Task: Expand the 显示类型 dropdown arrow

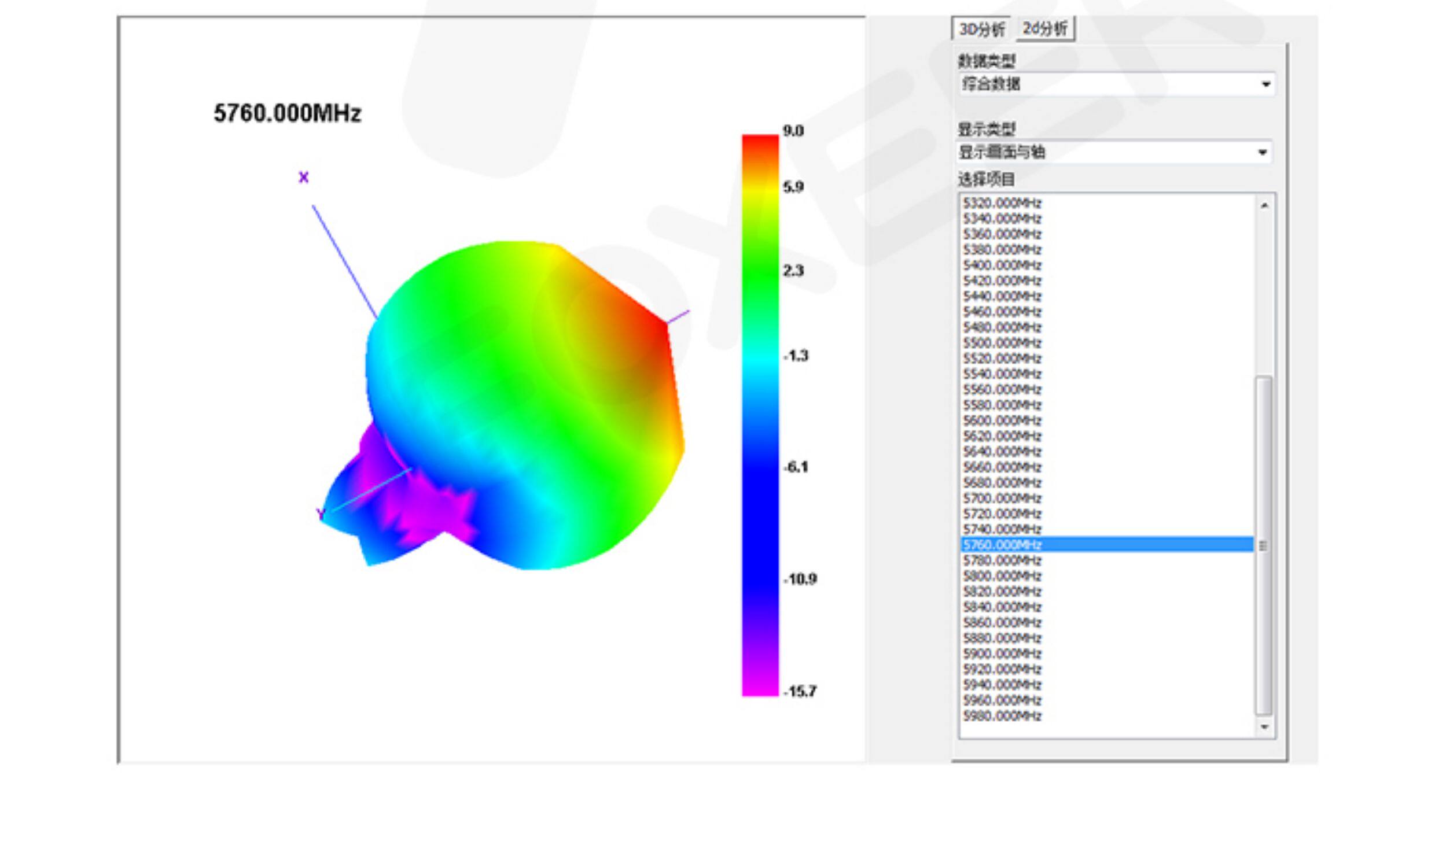Action: coord(1262,153)
